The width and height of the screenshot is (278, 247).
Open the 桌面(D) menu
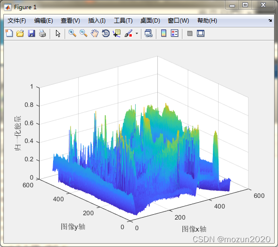(x=150, y=21)
